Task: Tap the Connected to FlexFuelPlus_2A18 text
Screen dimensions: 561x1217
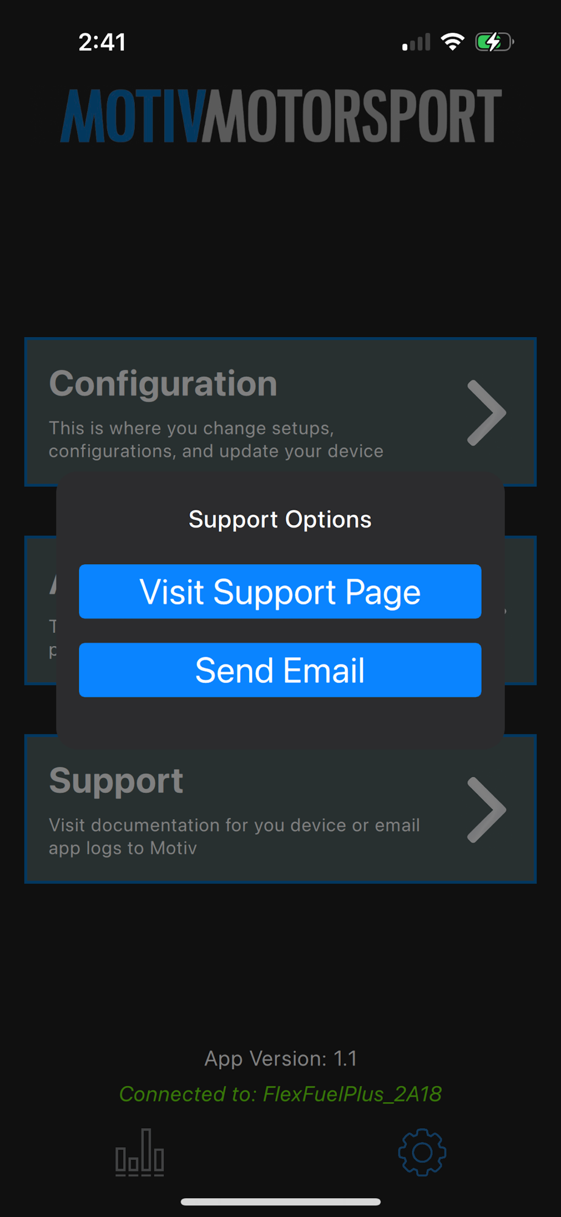Action: point(280,1094)
